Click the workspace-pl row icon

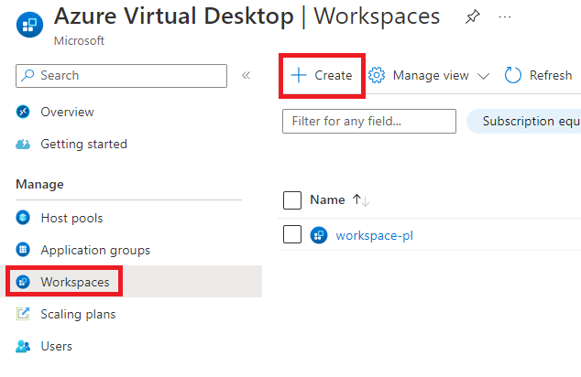click(x=319, y=235)
